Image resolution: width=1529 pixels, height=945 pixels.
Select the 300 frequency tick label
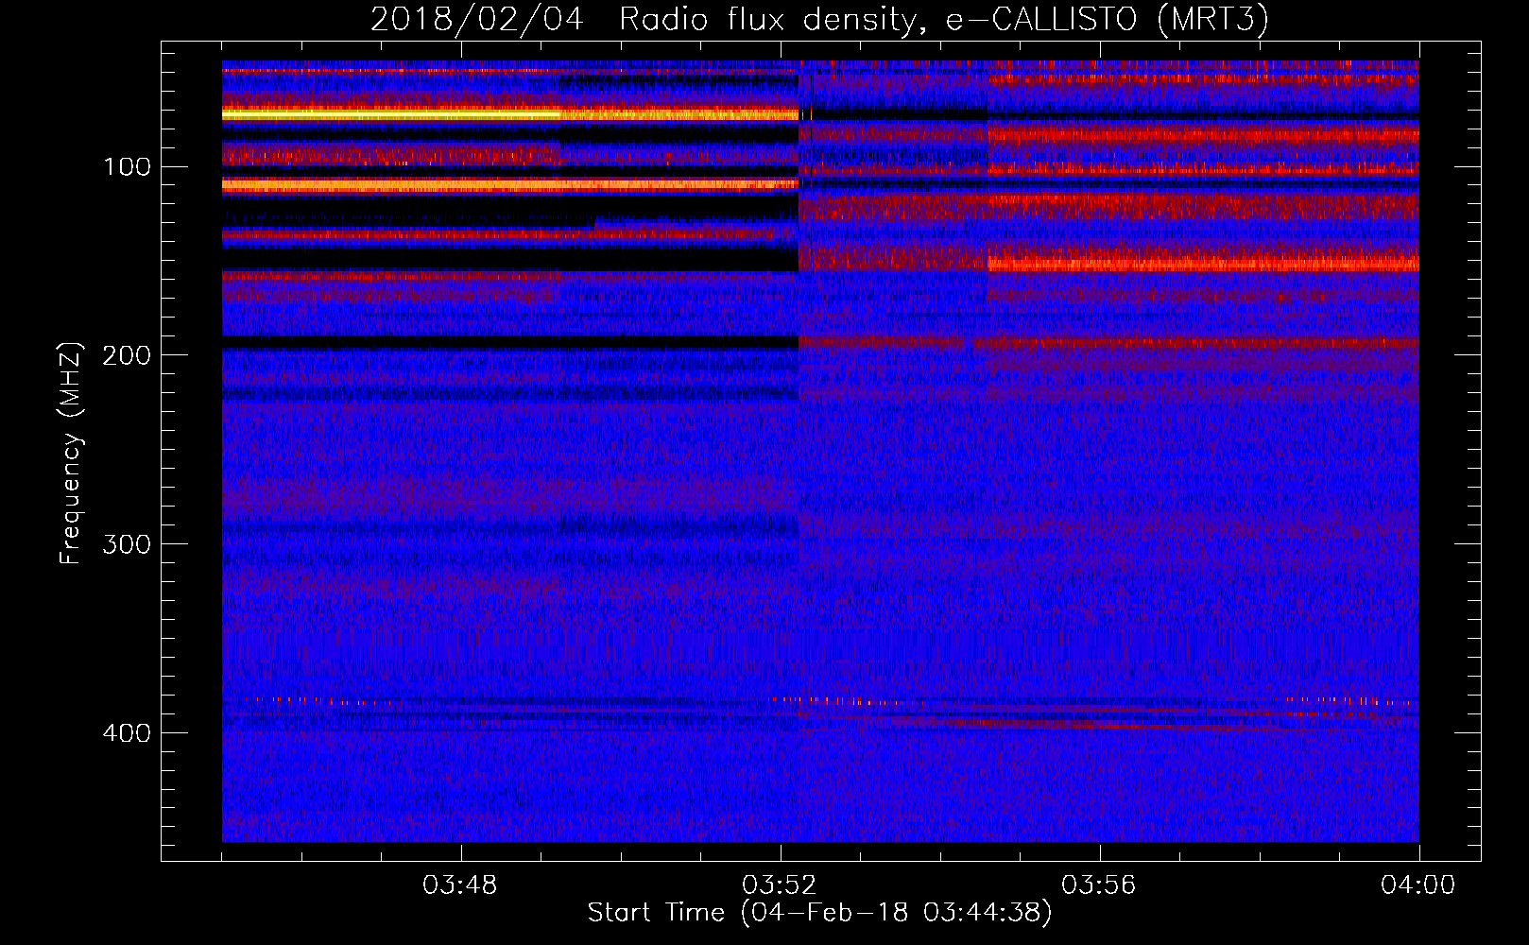[x=128, y=544]
